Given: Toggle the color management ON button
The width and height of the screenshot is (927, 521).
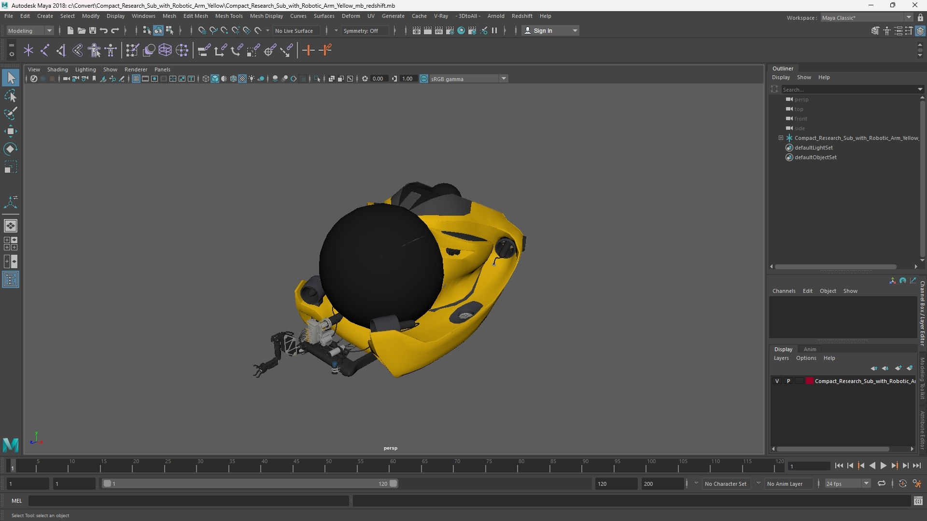Looking at the screenshot, I should coord(423,79).
